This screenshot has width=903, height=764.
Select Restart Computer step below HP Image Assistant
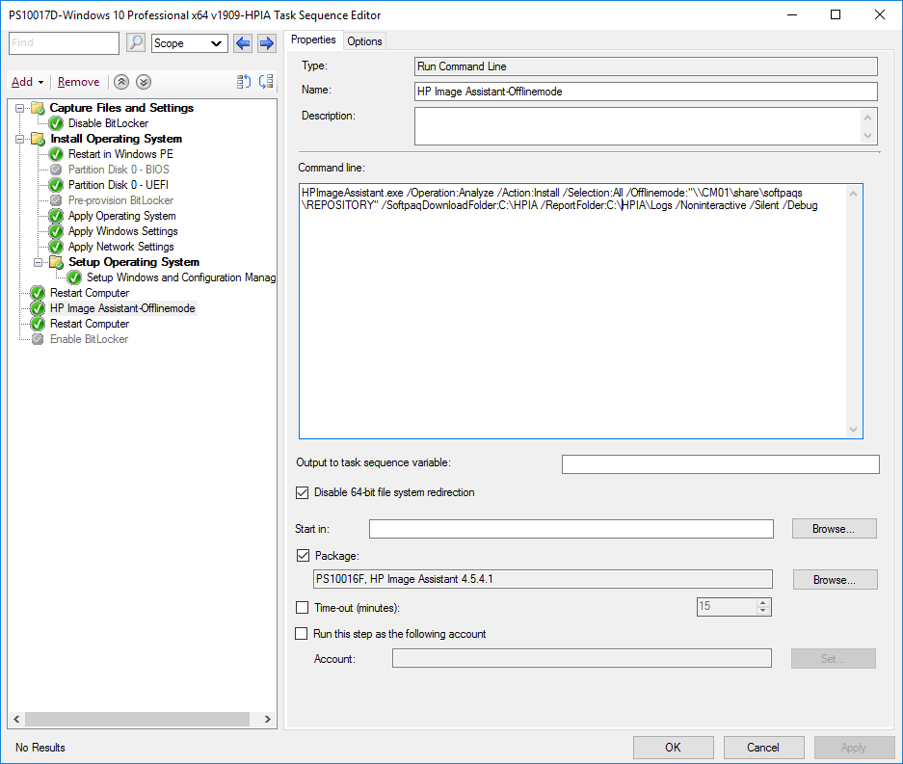tap(90, 324)
